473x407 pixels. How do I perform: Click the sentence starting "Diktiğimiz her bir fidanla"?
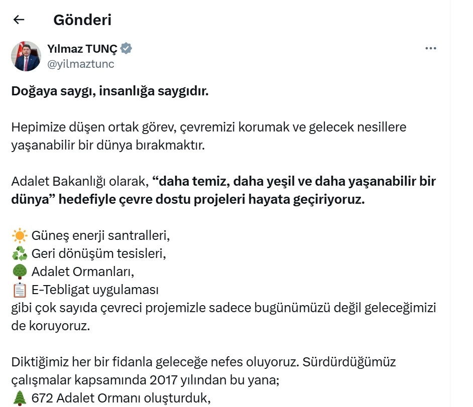pos(203,362)
